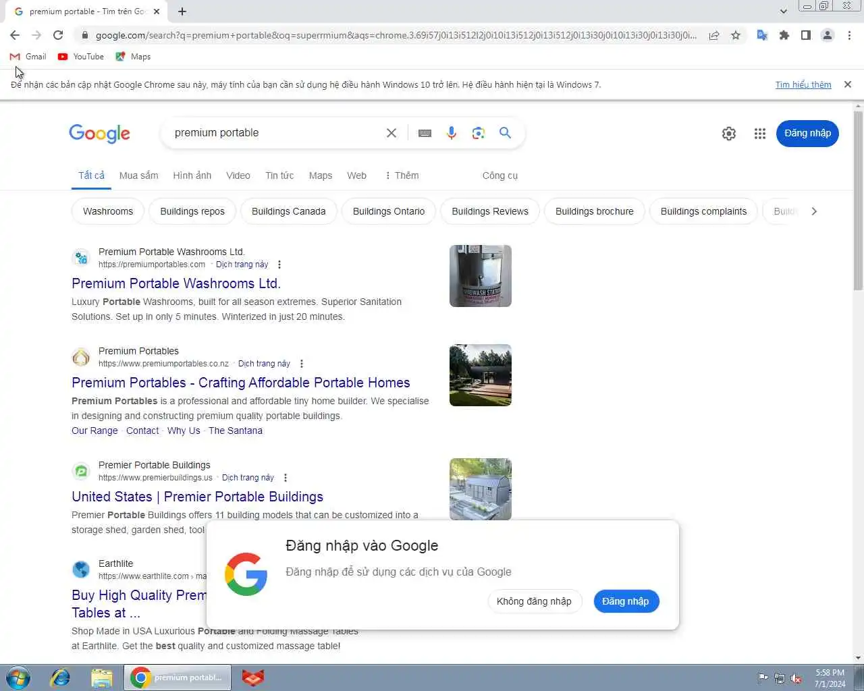Open more options for Premium Portable Washrooms result

click(279, 265)
